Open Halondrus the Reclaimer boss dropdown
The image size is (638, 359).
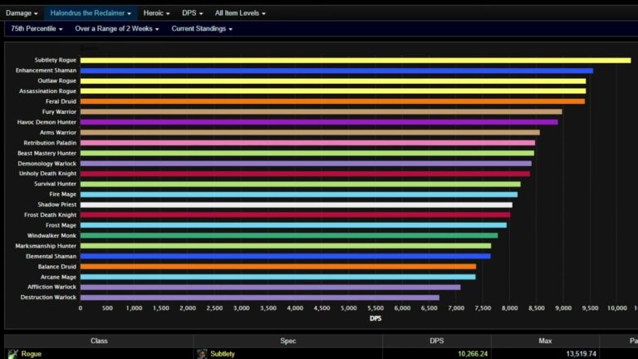point(91,13)
